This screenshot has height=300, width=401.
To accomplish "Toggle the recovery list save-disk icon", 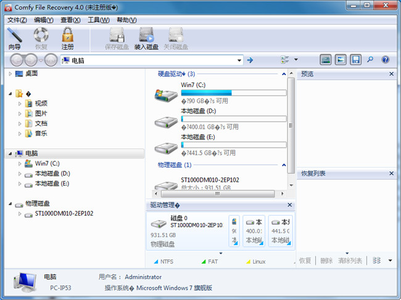I will tap(356, 60).
